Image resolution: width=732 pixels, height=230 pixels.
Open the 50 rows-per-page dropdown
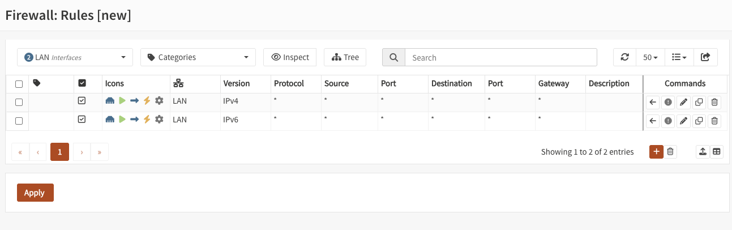[x=650, y=57]
